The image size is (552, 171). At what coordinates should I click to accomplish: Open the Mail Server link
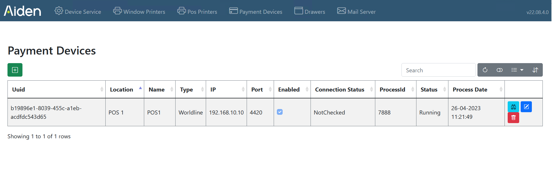click(x=356, y=11)
